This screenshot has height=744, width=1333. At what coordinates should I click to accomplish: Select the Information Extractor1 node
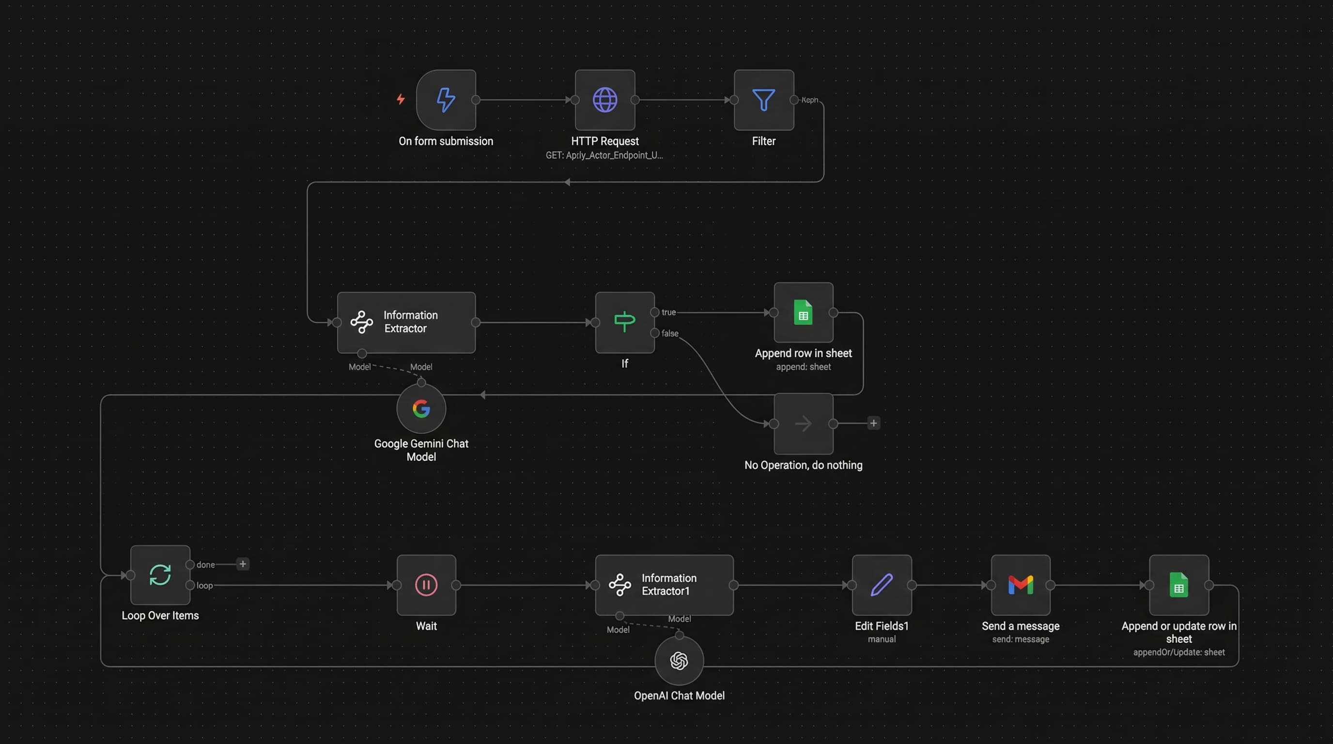[x=664, y=585]
